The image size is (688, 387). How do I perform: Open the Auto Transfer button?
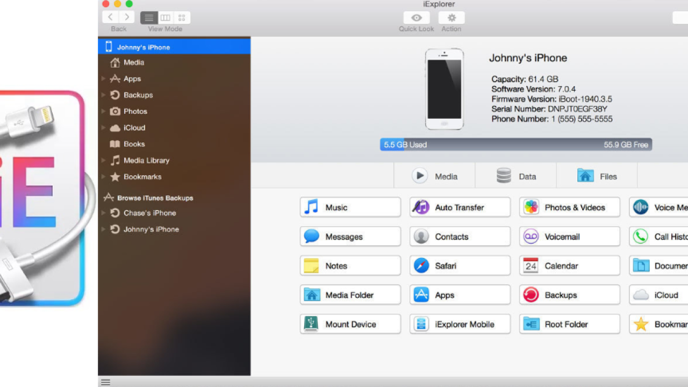(x=460, y=207)
